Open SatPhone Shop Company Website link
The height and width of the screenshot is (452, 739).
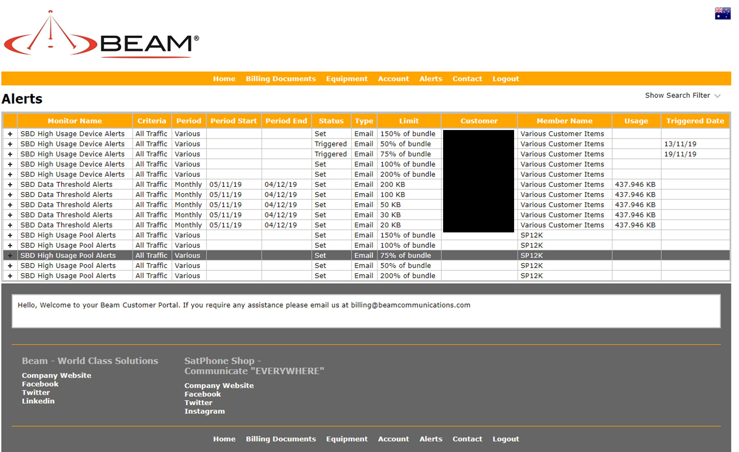pos(219,386)
